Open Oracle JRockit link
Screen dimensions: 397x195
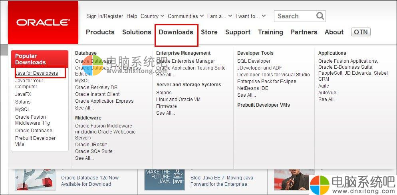[91, 145]
